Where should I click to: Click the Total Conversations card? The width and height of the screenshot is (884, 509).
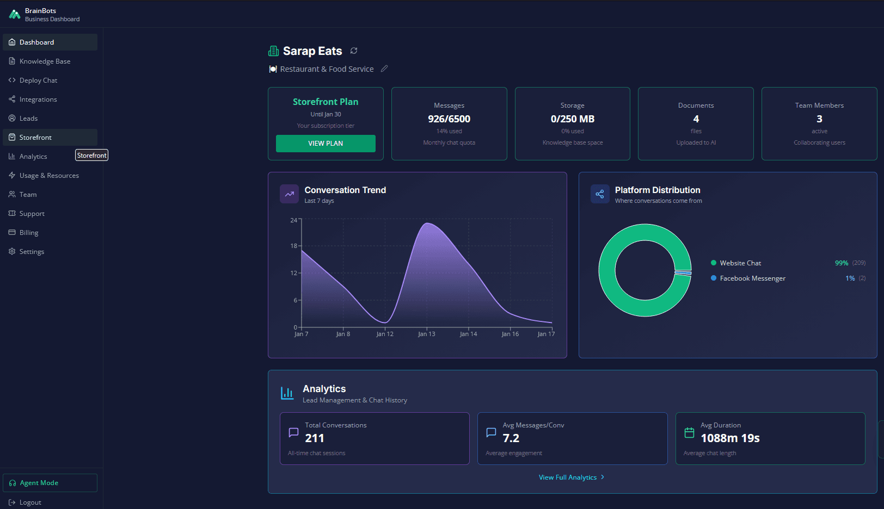374,438
